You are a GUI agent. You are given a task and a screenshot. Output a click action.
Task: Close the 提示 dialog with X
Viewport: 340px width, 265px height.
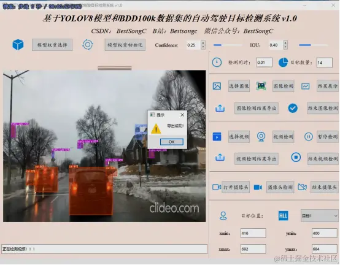pyautogui.click(x=182, y=115)
